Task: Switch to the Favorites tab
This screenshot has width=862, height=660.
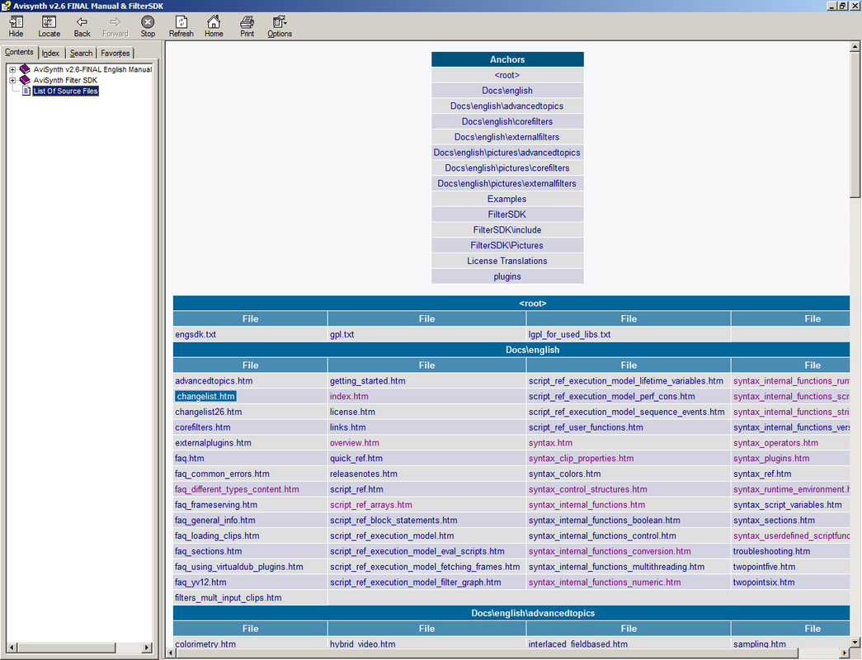Action: [115, 54]
